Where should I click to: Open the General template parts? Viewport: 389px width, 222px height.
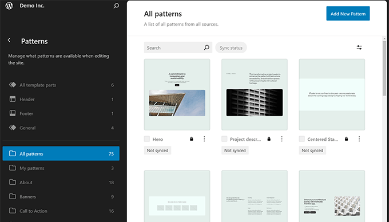click(61, 128)
